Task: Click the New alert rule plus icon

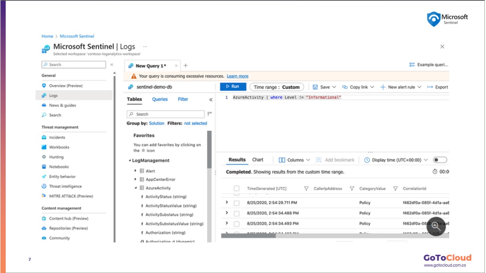Action: (383, 87)
